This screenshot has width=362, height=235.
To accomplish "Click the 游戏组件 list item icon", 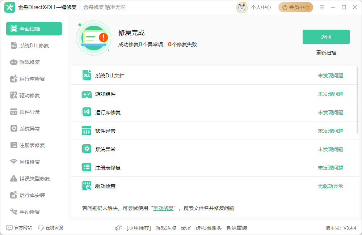I will coord(87,94).
